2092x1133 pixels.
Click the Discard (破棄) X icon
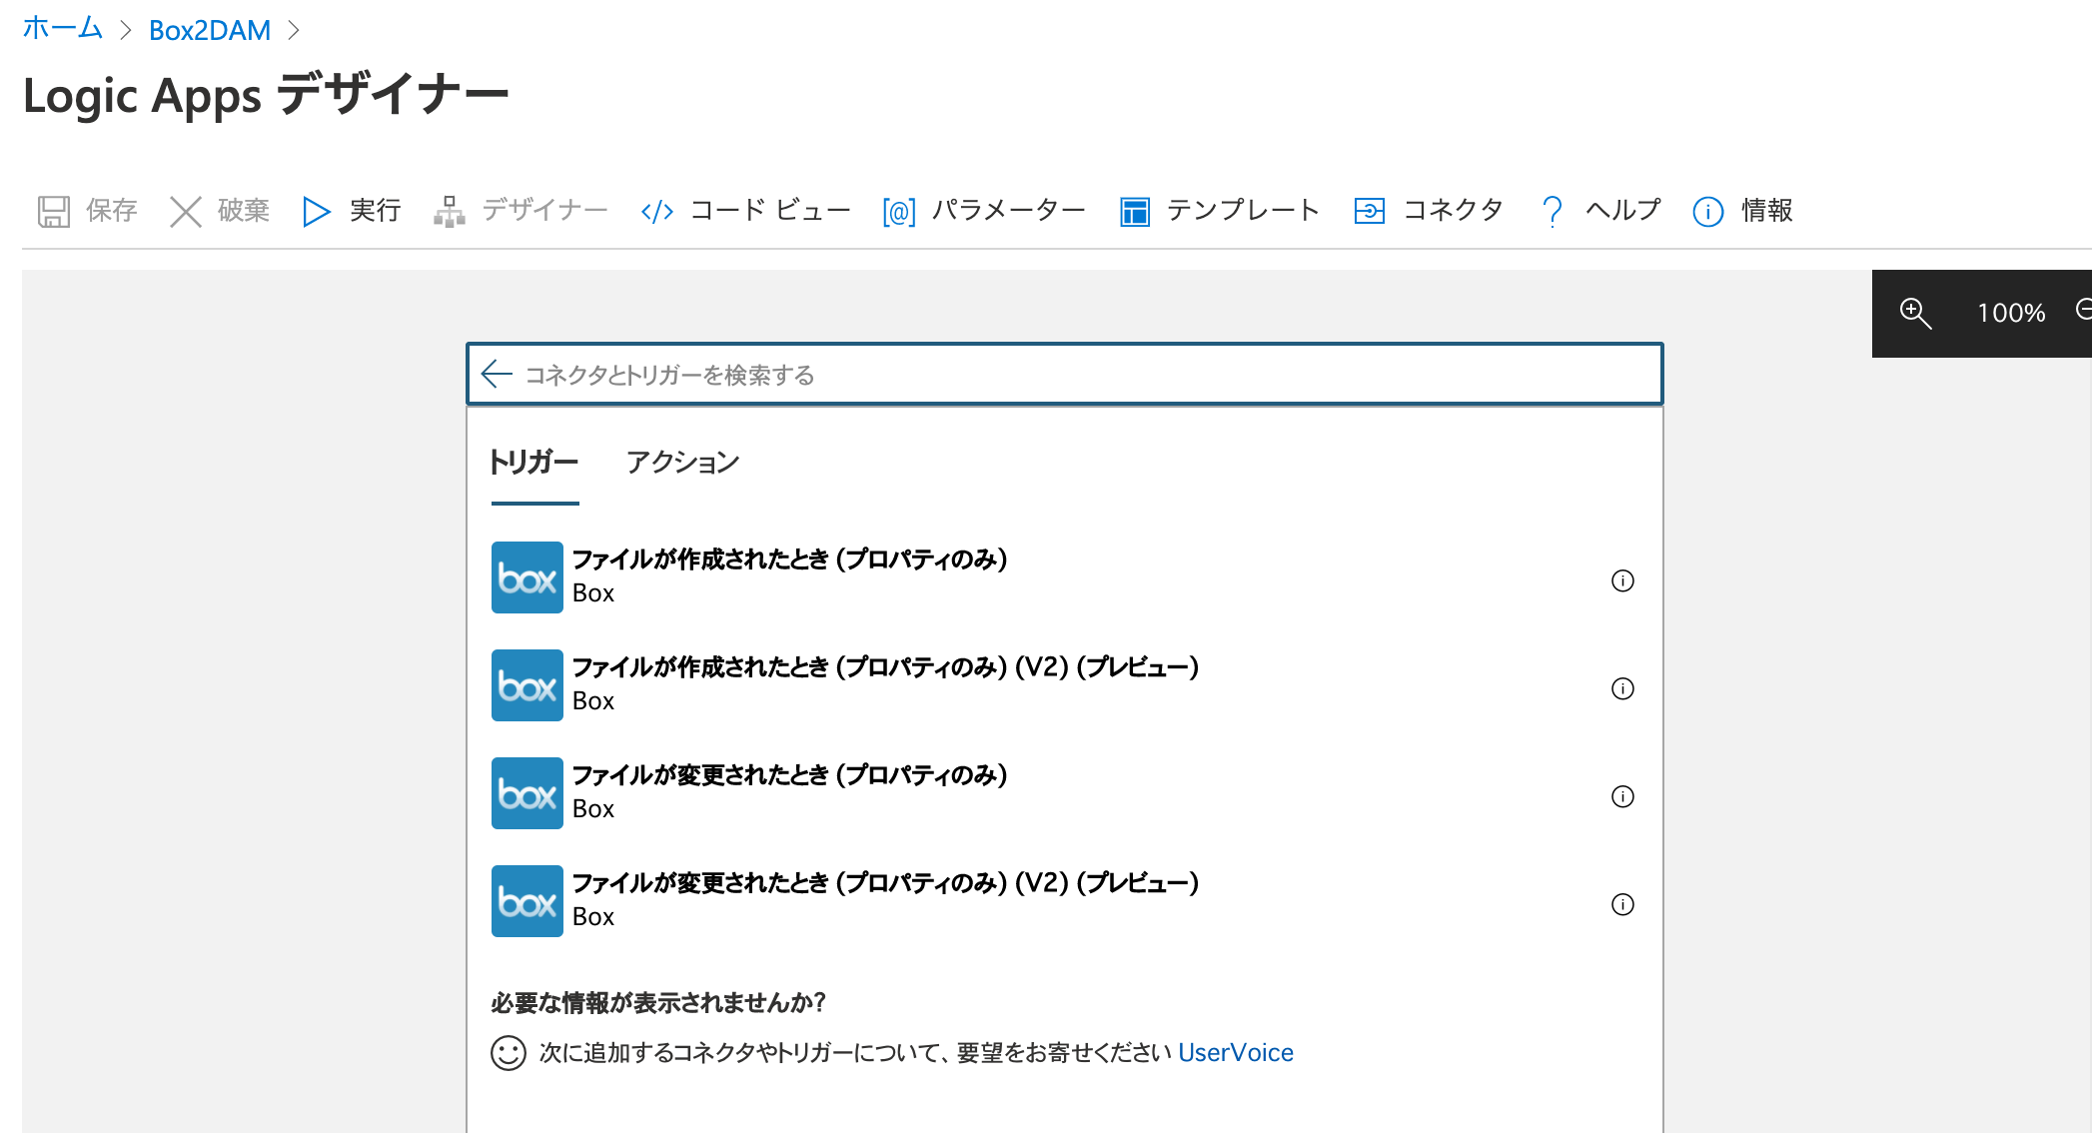(x=186, y=211)
